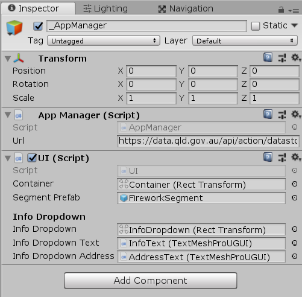Viewport: 302px width, 297px height.
Task: Toggle the _AppManager active checkbox
Action: click(x=38, y=26)
